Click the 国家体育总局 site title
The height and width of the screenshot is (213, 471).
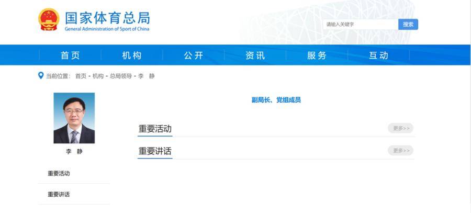(107, 18)
